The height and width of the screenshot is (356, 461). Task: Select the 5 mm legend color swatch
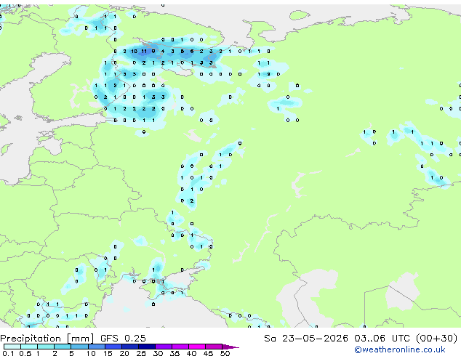coord(79,347)
